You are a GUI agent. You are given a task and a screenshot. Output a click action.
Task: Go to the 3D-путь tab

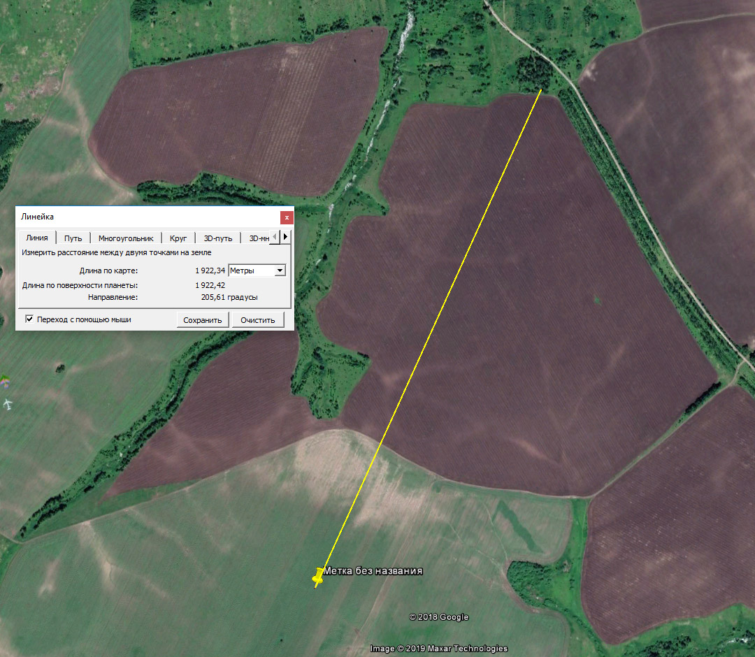click(x=217, y=238)
